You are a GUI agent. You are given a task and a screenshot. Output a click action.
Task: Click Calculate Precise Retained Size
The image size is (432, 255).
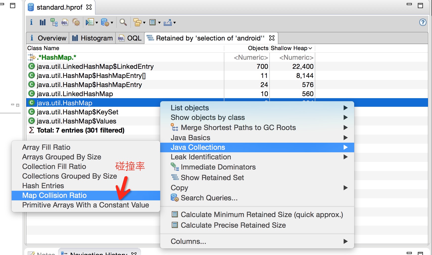point(233,225)
